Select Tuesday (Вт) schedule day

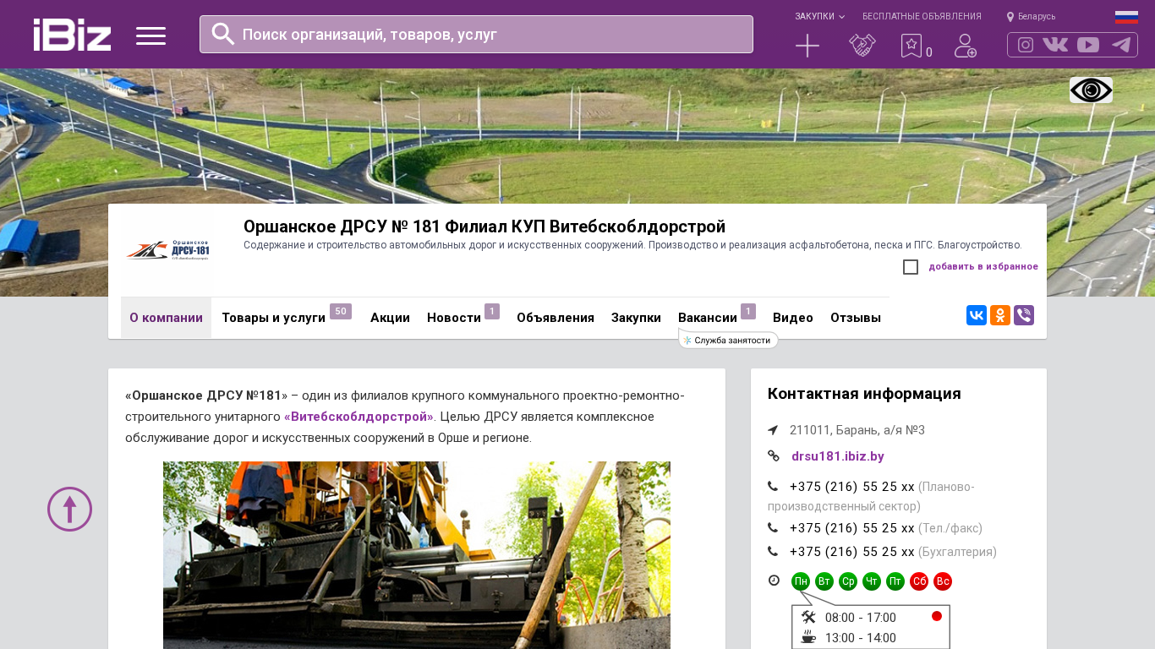(824, 581)
